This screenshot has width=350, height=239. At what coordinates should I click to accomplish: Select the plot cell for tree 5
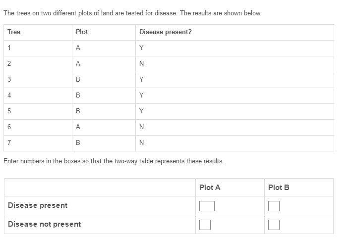point(78,111)
